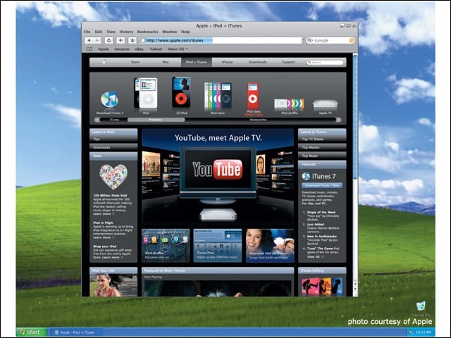Expand Top TV Shows section

tap(322, 139)
